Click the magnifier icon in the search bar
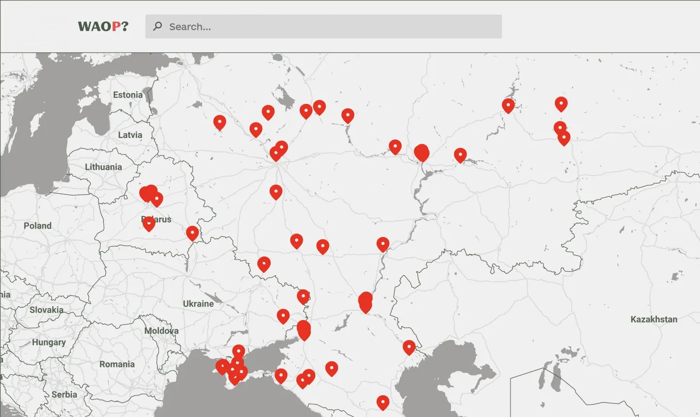This screenshot has width=700, height=417. click(157, 26)
